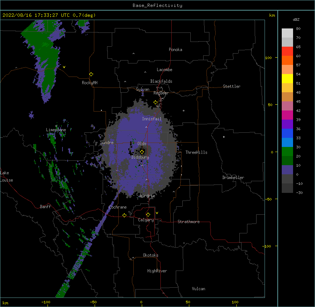This screenshot has width=315, height=307.
Task: Click the 100 tick on the right axis
Action: pyautogui.click(x=268, y=58)
